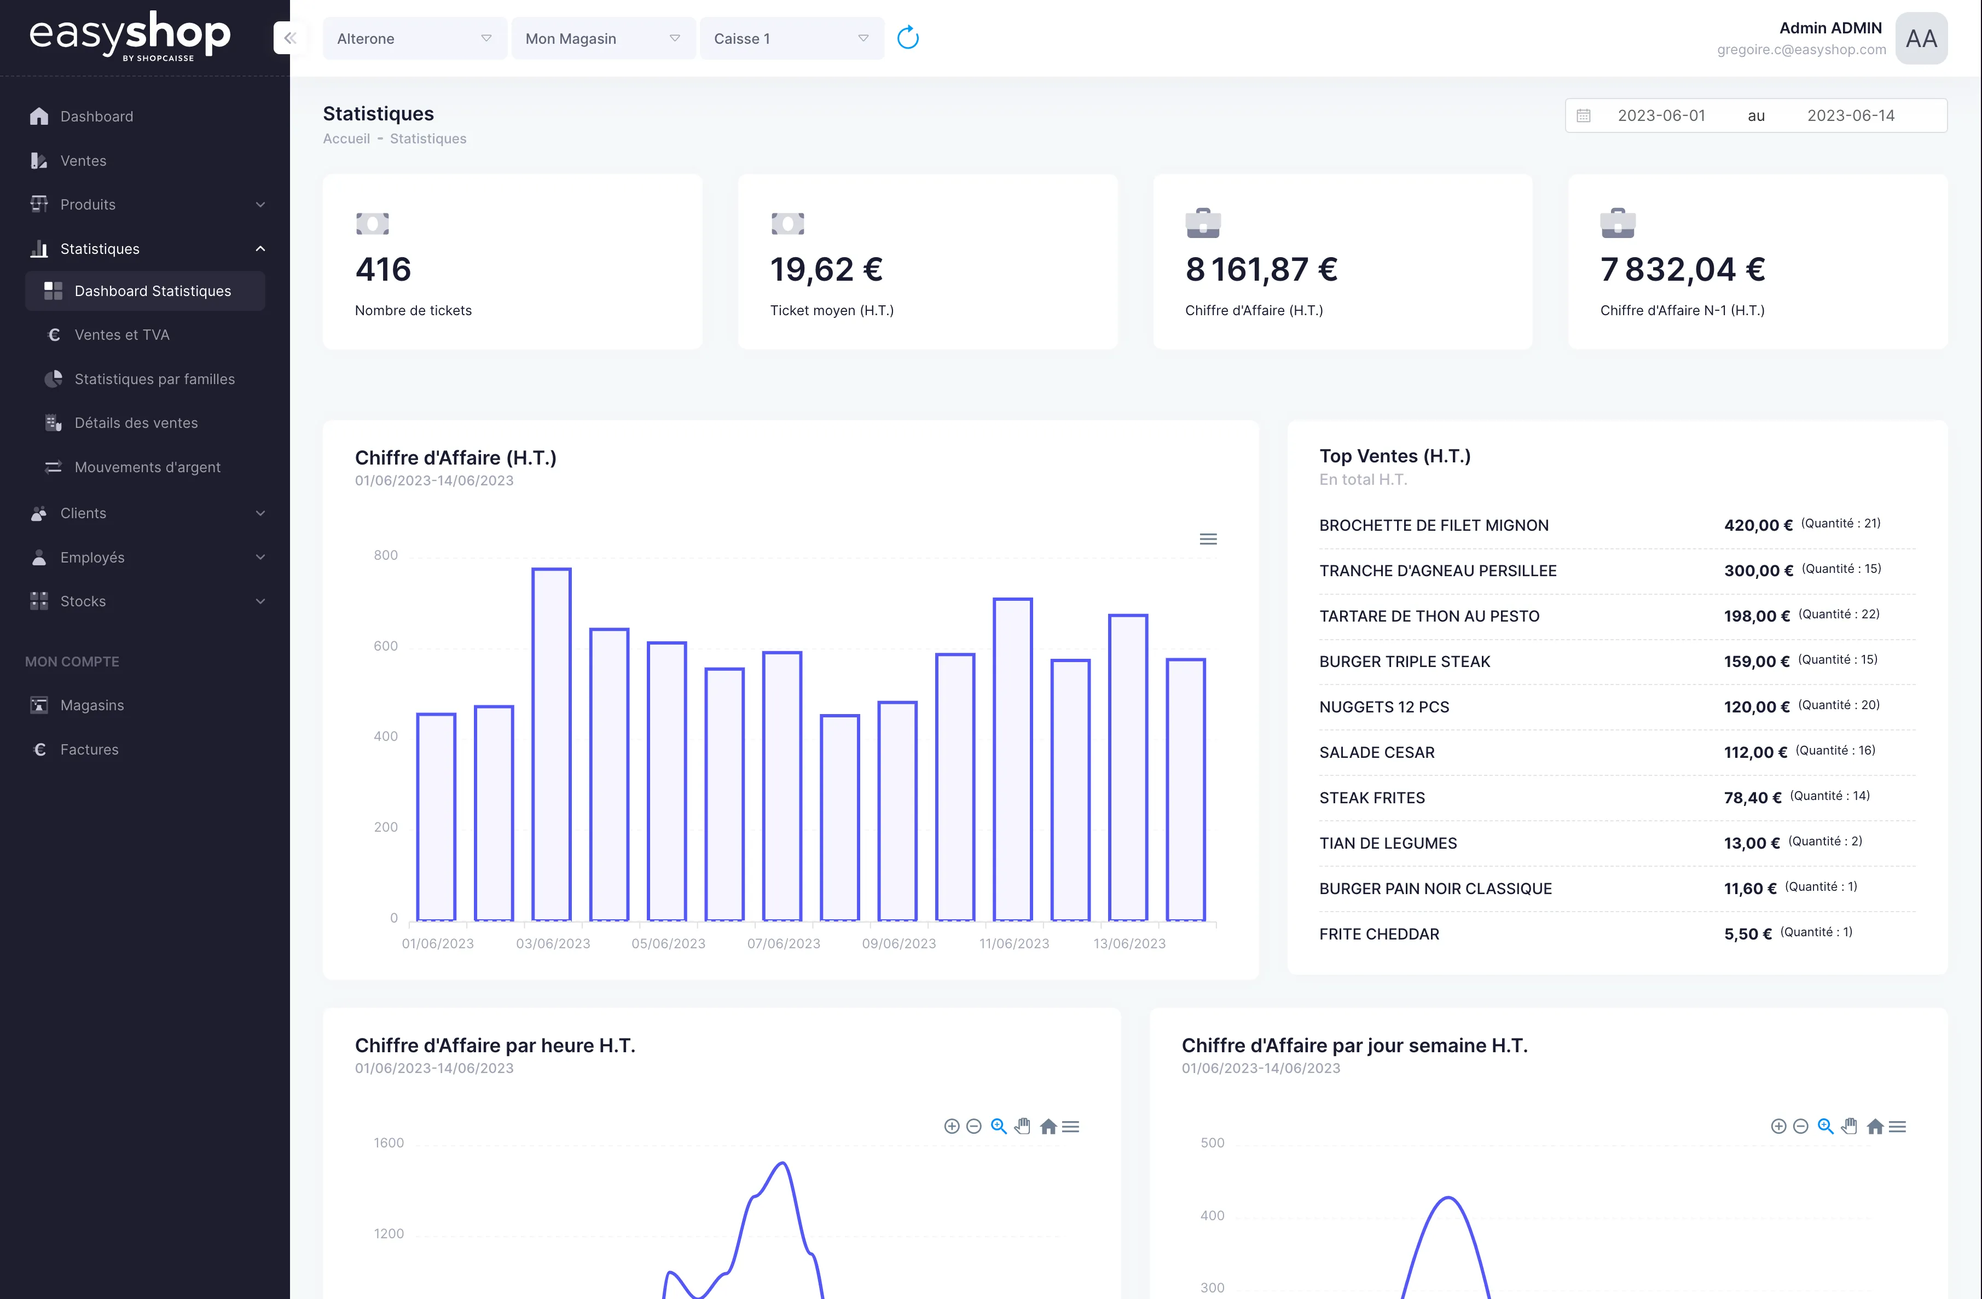Image resolution: width=1982 pixels, height=1299 pixels.
Task: Open the Mon Magasin store dropdown
Action: [x=602, y=38]
